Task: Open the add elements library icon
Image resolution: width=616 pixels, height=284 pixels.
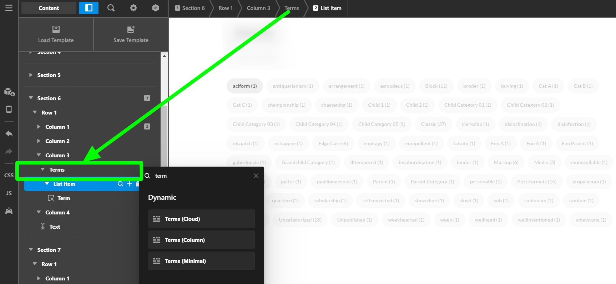Action: [9, 92]
